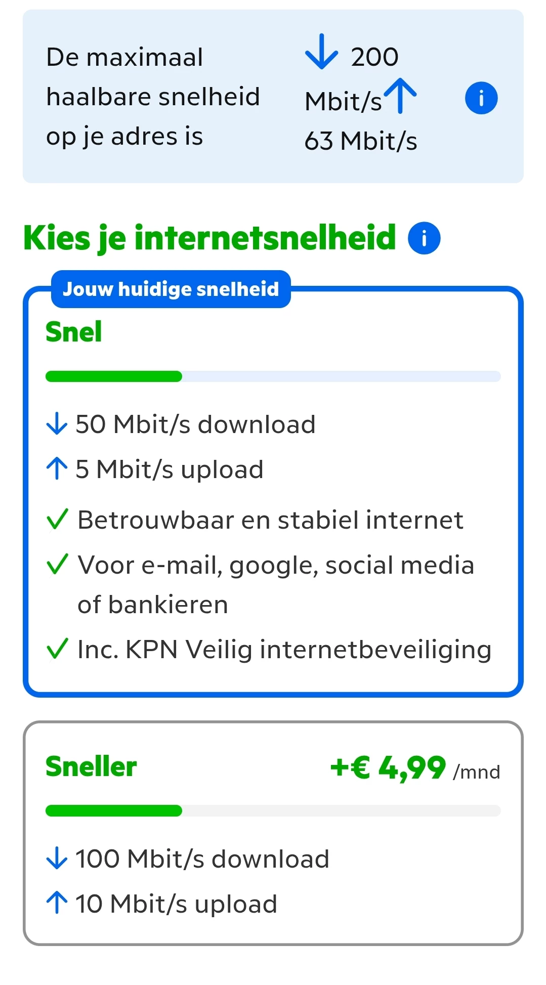
Task: Click the upload arrow before 10 Mbit/s
Action: (57, 903)
